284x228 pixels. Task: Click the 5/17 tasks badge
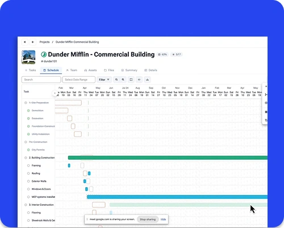(x=177, y=55)
